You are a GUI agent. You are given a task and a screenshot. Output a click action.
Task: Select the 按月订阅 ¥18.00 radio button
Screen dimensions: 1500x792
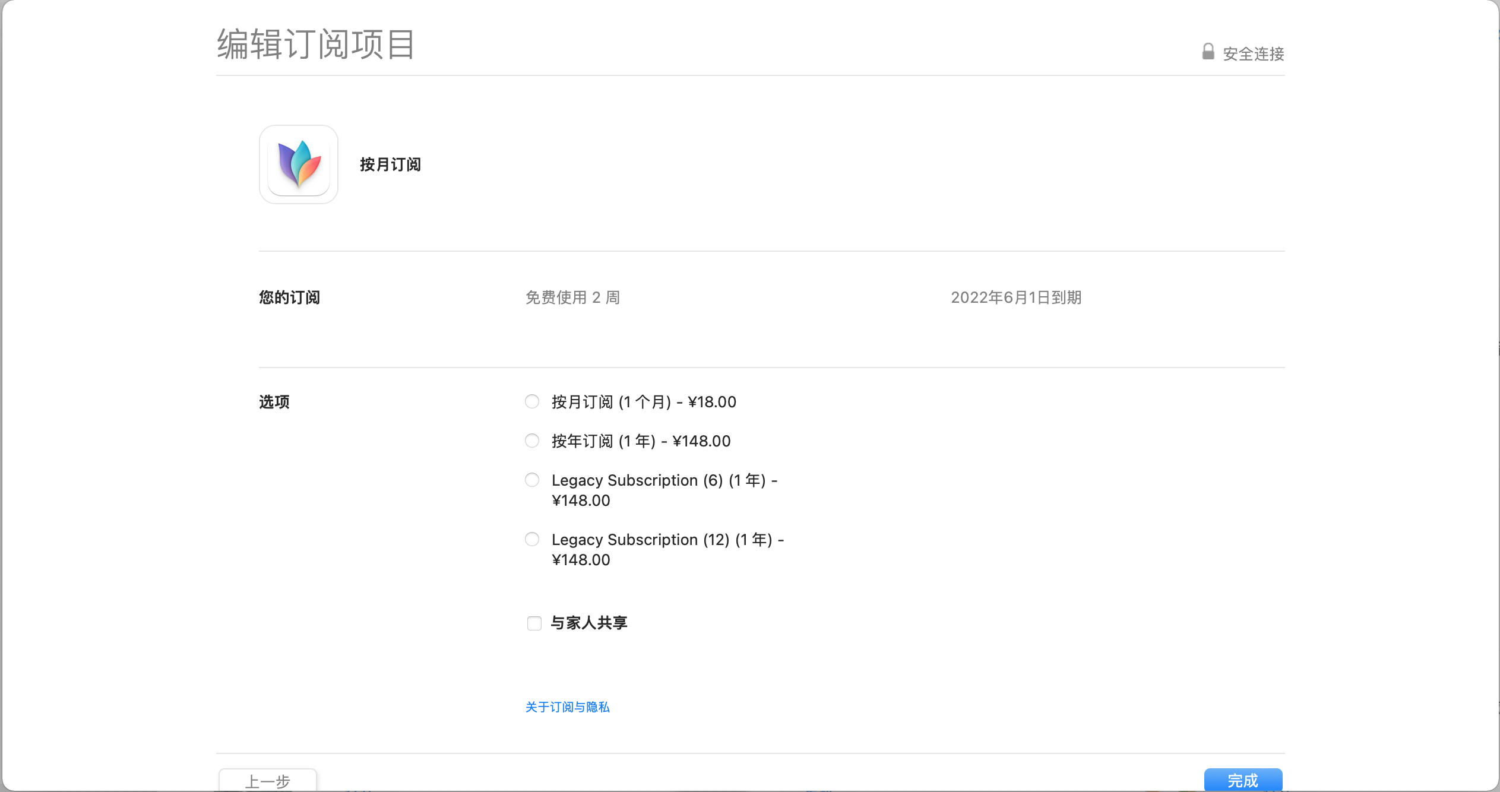[x=532, y=402]
